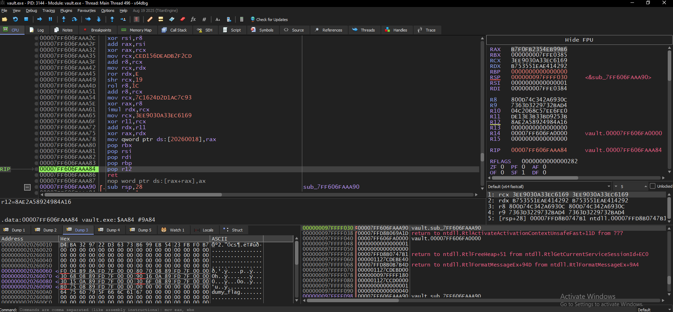The height and width of the screenshot is (312, 673).
Task: Click the Step over curved arrow icon
Action: click(x=74, y=19)
